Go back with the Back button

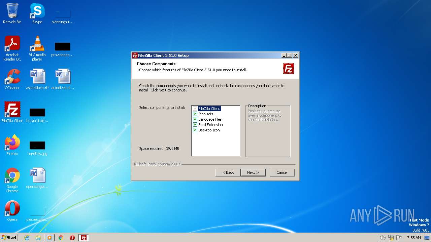pyautogui.click(x=228, y=172)
